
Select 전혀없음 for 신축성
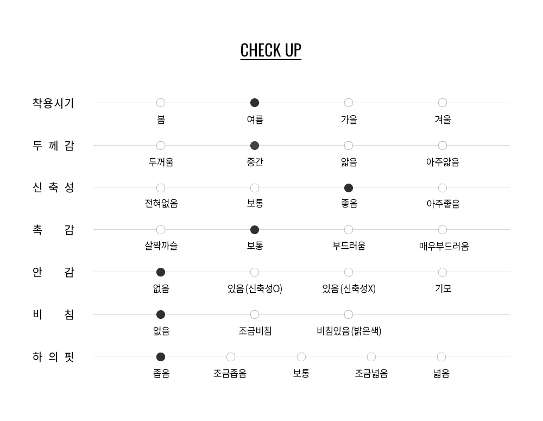(161, 188)
